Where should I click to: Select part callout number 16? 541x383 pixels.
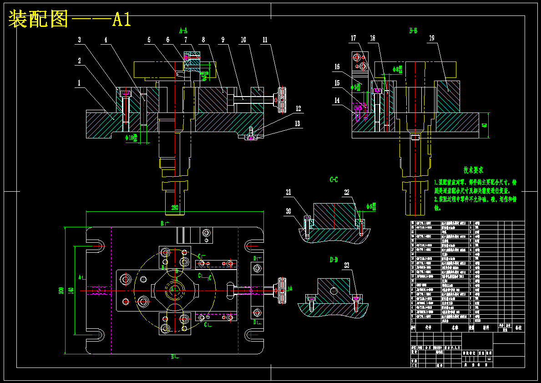pyautogui.click(x=337, y=66)
